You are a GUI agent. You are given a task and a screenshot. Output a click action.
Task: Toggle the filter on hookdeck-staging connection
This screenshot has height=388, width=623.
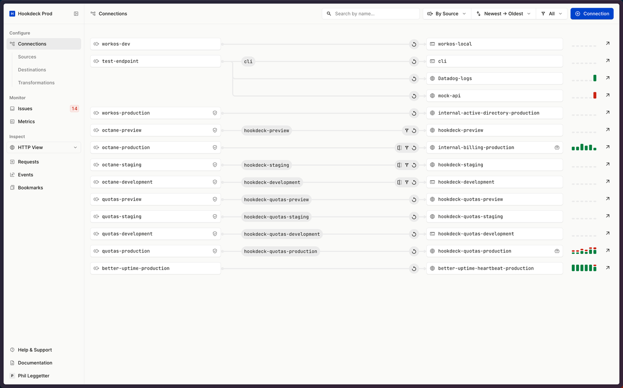pyautogui.click(x=407, y=165)
